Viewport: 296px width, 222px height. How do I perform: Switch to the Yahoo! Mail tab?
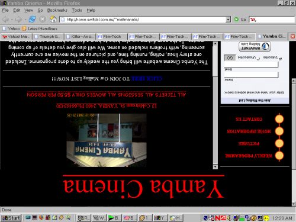click(16, 37)
